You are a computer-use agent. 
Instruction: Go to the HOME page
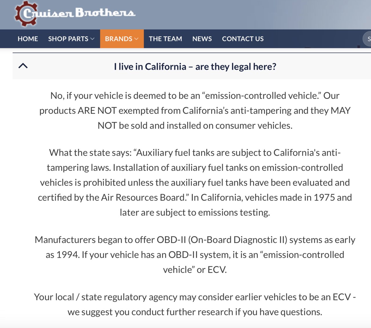[28, 39]
